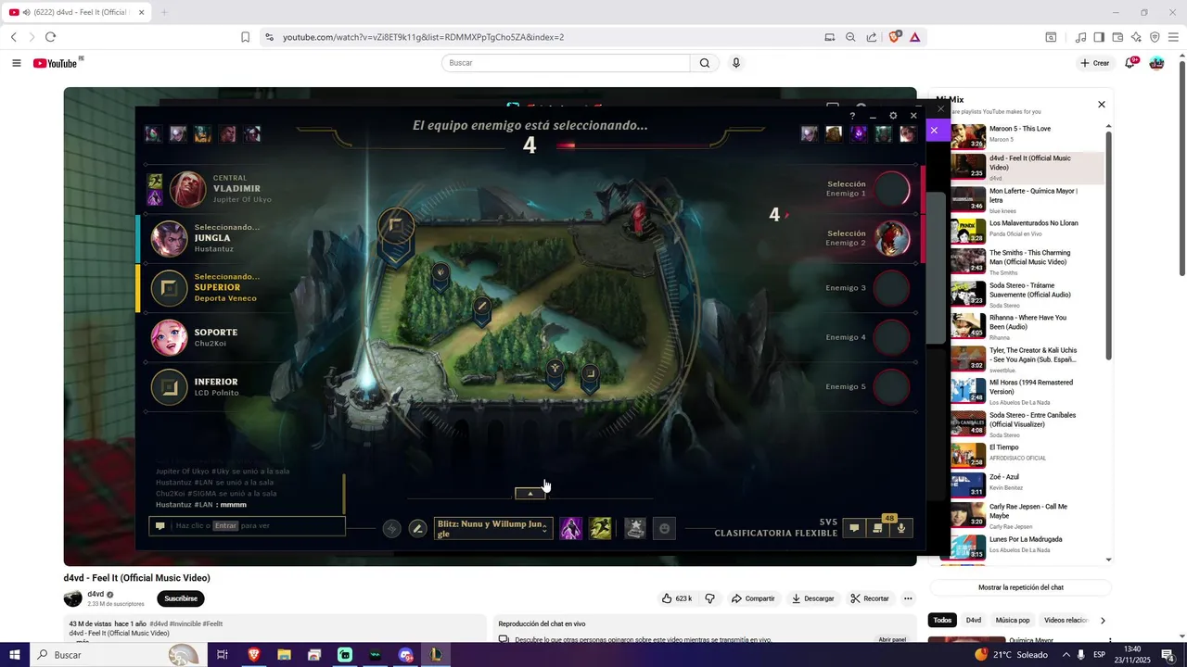Click the Compartir share button
The width and height of the screenshot is (1187, 667).
point(753,598)
